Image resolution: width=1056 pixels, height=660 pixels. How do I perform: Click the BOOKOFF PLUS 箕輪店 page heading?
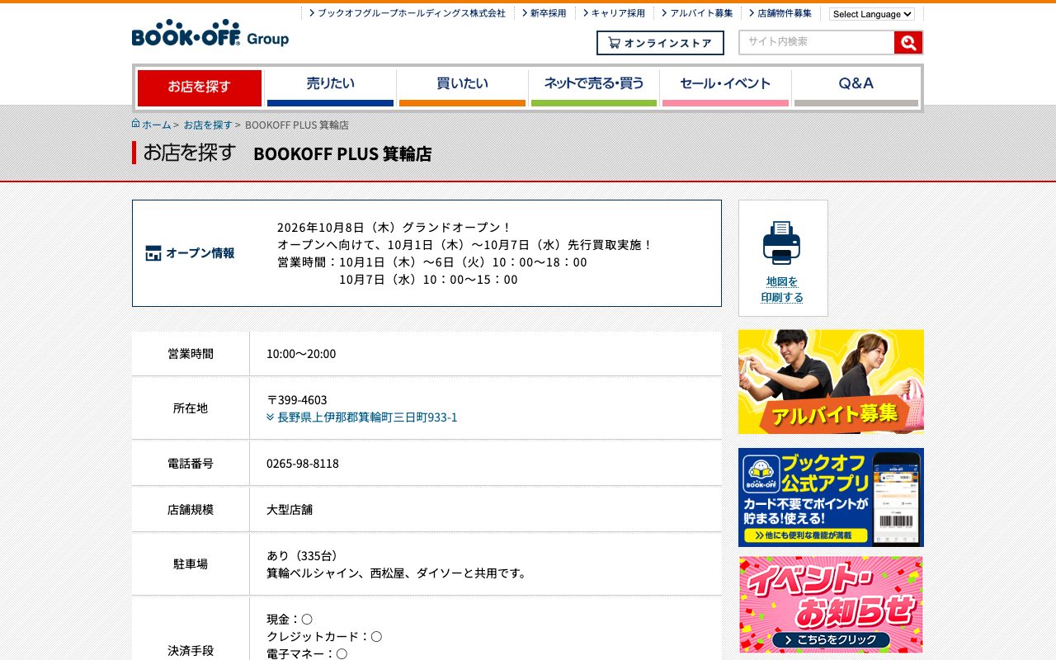tap(342, 154)
